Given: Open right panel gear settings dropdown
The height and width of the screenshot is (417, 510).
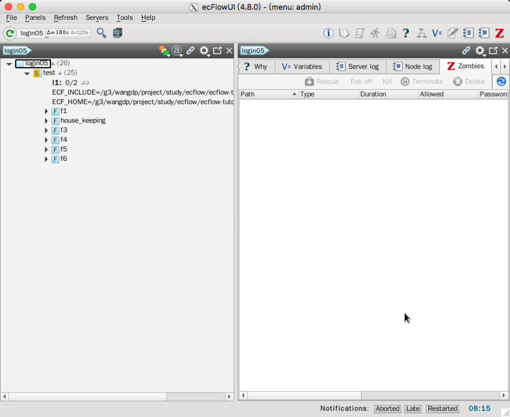Looking at the screenshot, I should (480, 51).
